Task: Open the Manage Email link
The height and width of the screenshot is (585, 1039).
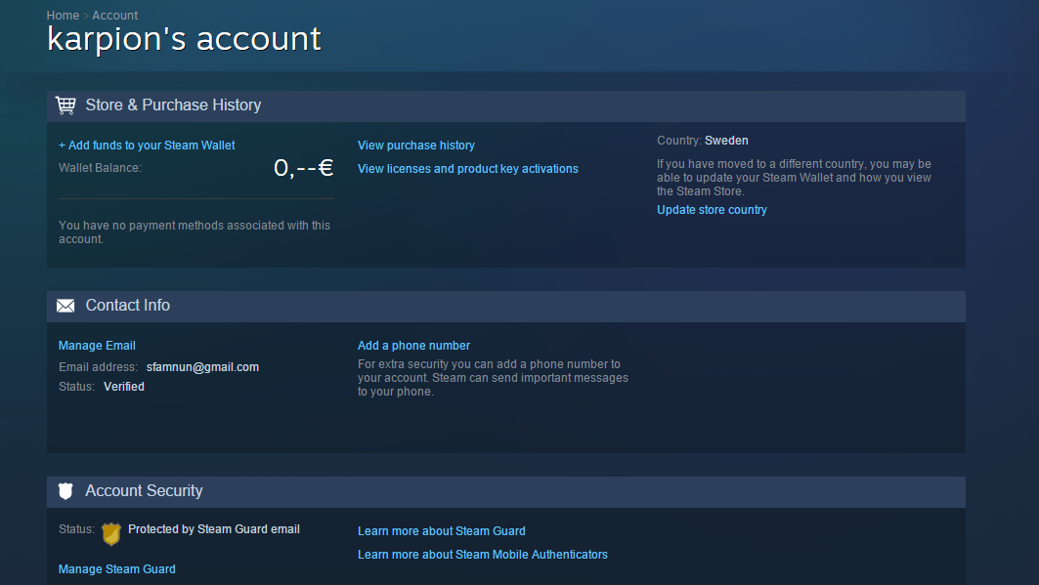Action: pyautogui.click(x=97, y=346)
